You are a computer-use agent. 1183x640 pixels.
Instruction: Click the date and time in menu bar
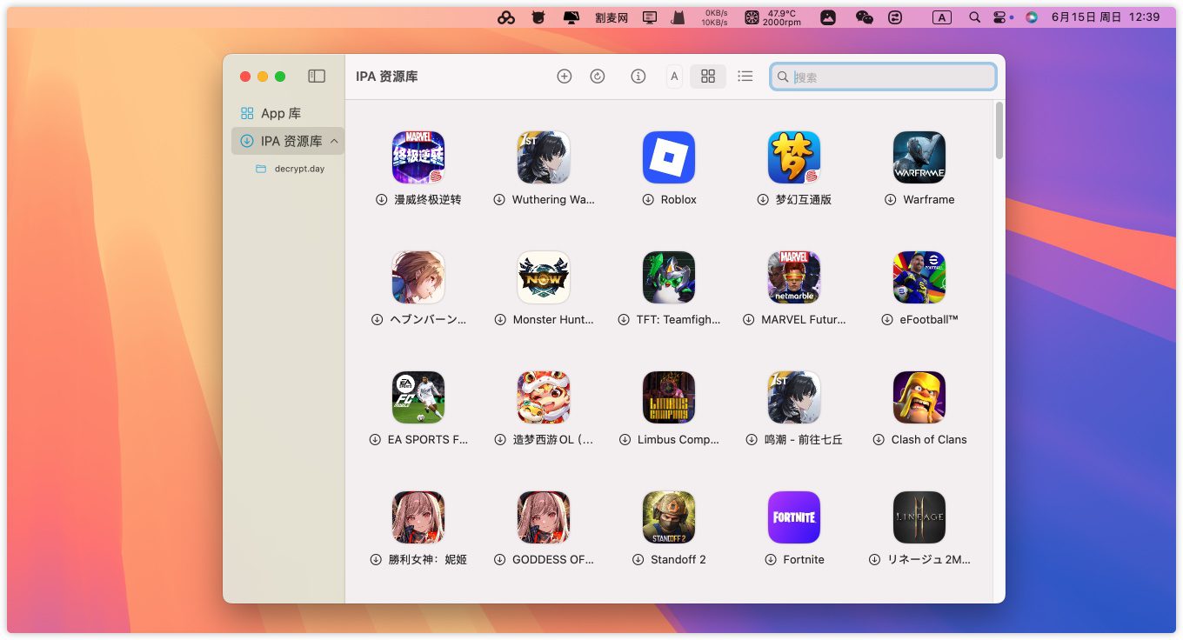1106,17
